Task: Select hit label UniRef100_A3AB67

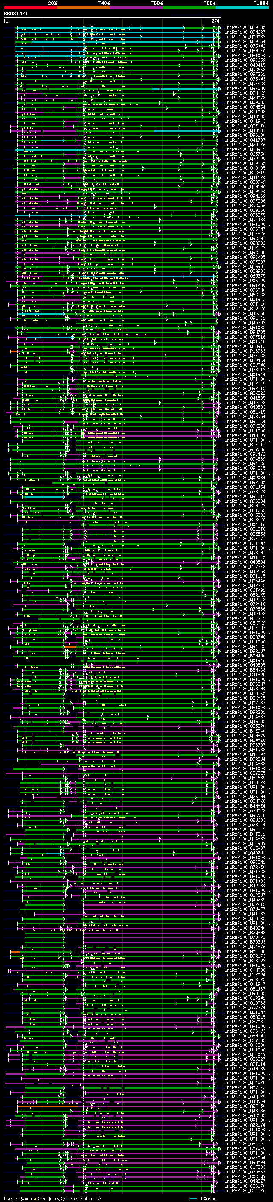Action: 245,1172
